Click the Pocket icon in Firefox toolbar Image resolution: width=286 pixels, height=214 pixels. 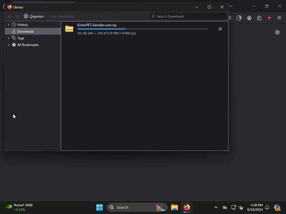pyautogui.click(x=230, y=18)
